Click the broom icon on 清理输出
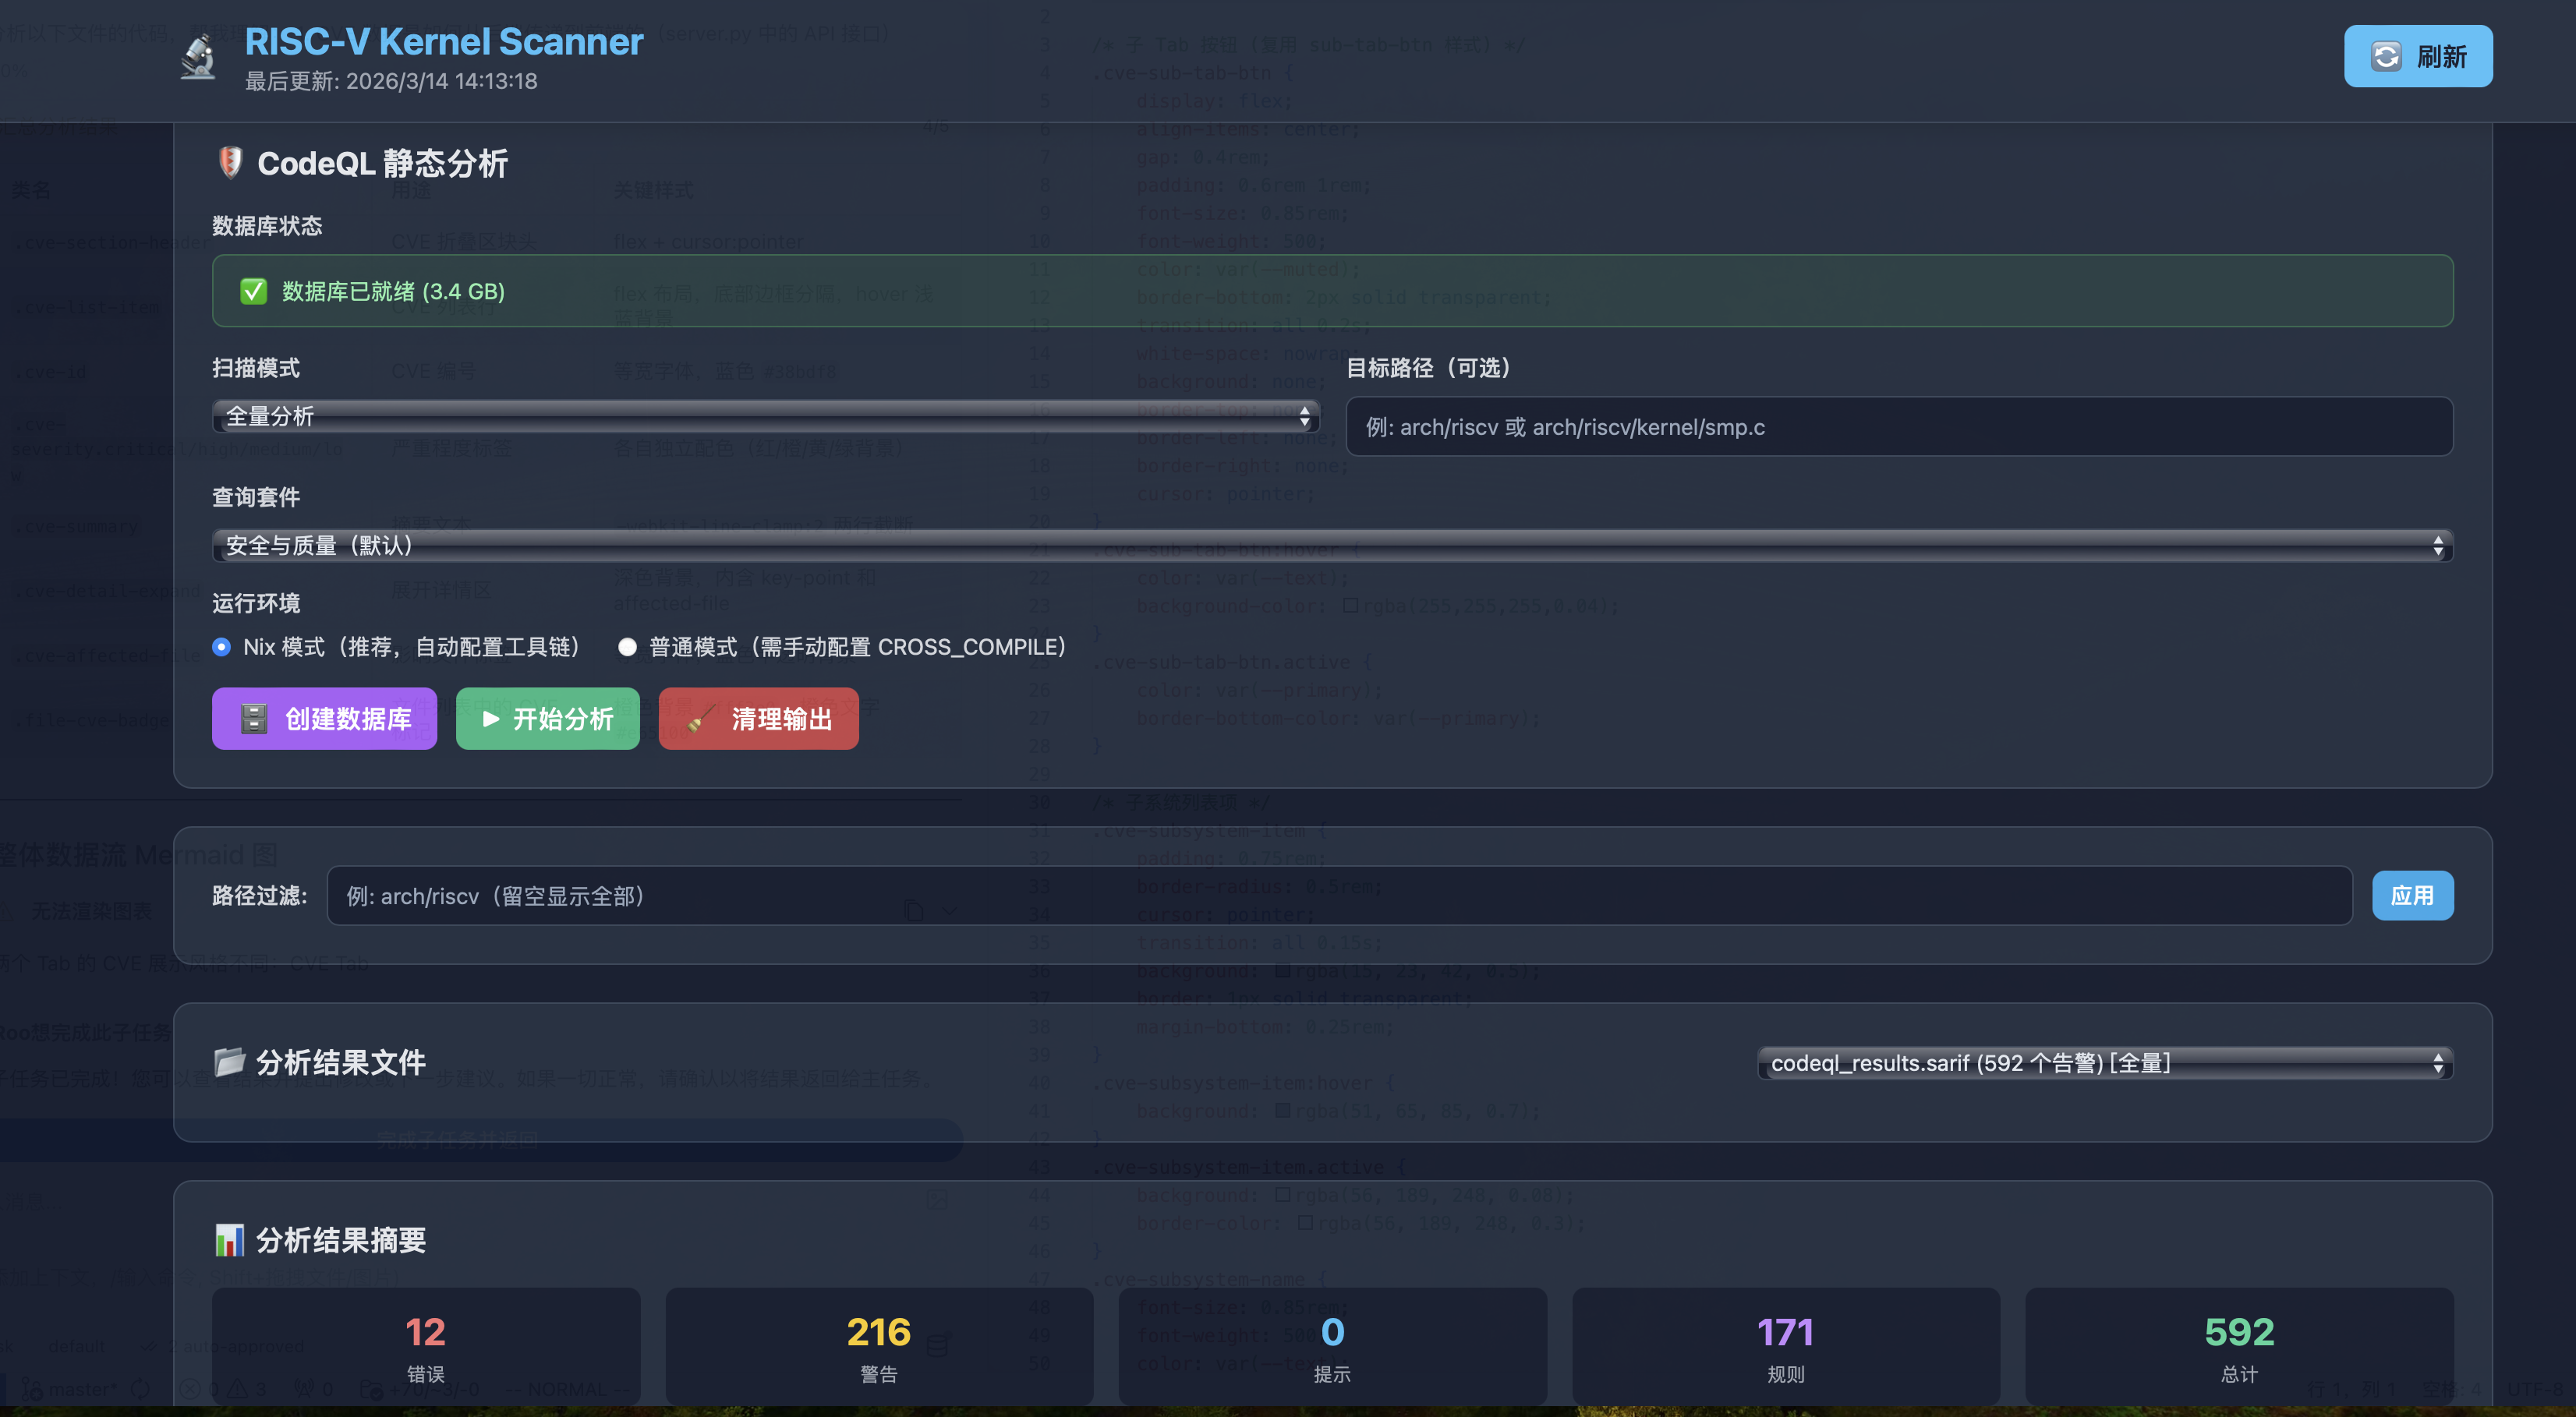This screenshot has width=2576, height=1417. tap(702, 718)
